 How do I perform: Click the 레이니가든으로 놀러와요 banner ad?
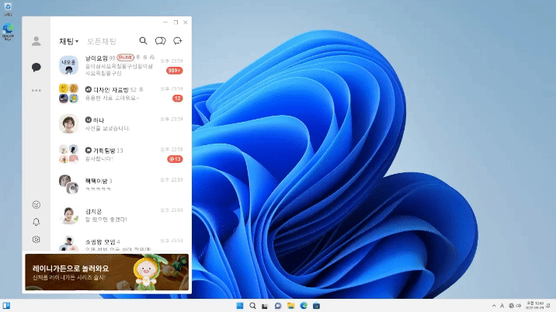(x=106, y=272)
